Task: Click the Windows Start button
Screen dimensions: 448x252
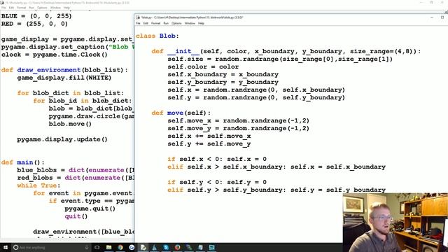Action: [6, 247]
